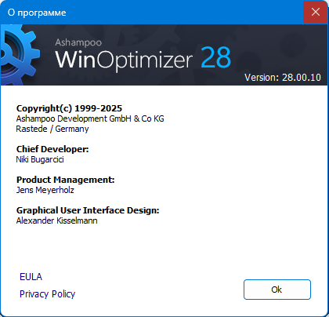Screen dimensions: 329x317
Task: Click the Ashampoo brand text in banner
Action: pyautogui.click(x=78, y=42)
